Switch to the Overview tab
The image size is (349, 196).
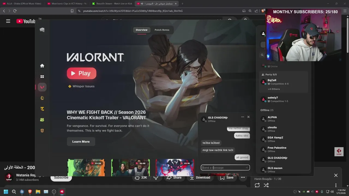(142, 30)
